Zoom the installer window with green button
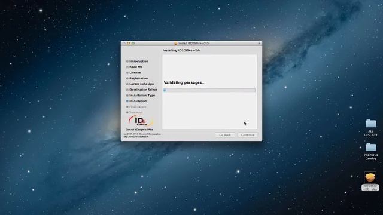This screenshot has height=215, width=383. point(133,44)
